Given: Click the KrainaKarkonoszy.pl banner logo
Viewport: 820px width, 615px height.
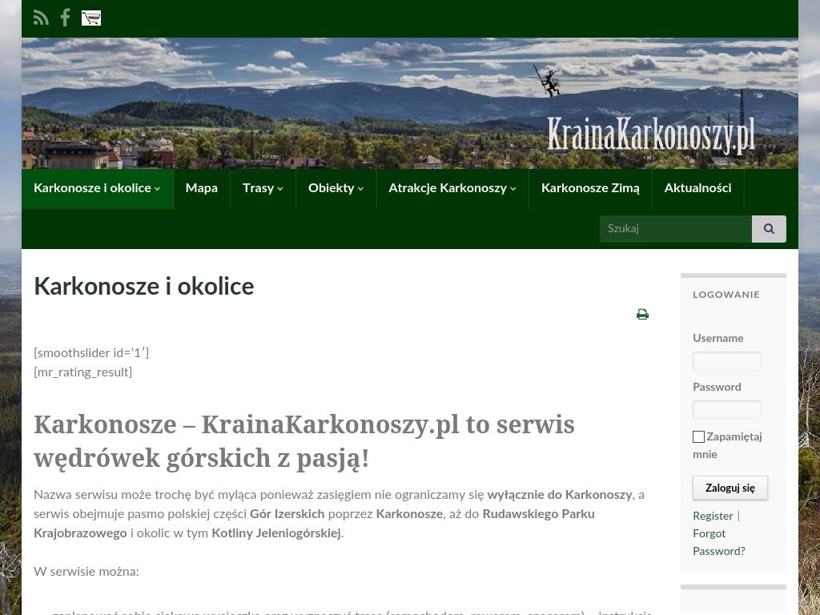Looking at the screenshot, I should (651, 135).
